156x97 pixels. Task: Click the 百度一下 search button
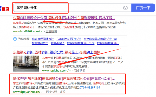click(143, 8)
